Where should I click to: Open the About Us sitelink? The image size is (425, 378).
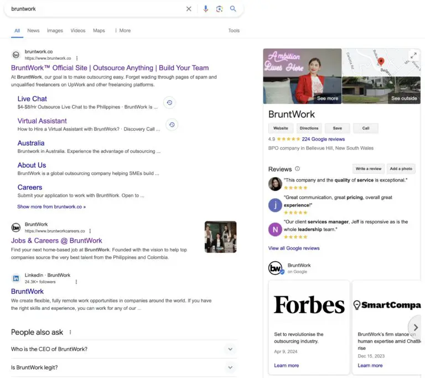click(32, 165)
